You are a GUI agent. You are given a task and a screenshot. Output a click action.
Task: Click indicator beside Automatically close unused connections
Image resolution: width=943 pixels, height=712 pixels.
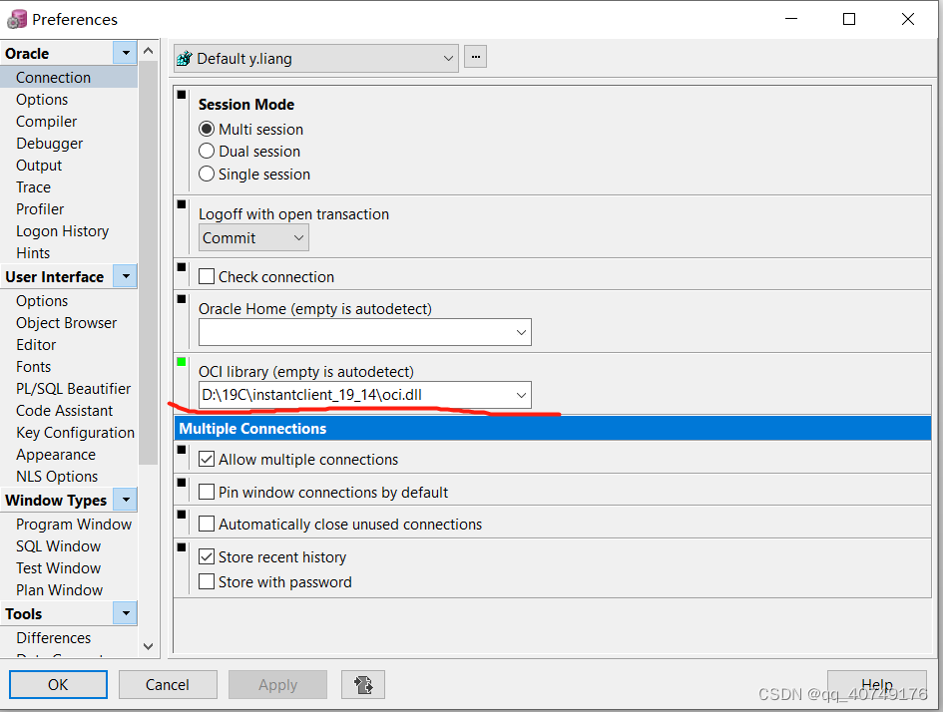(181, 515)
